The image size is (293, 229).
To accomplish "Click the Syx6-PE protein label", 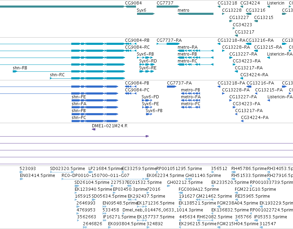I will coord(150,104).
